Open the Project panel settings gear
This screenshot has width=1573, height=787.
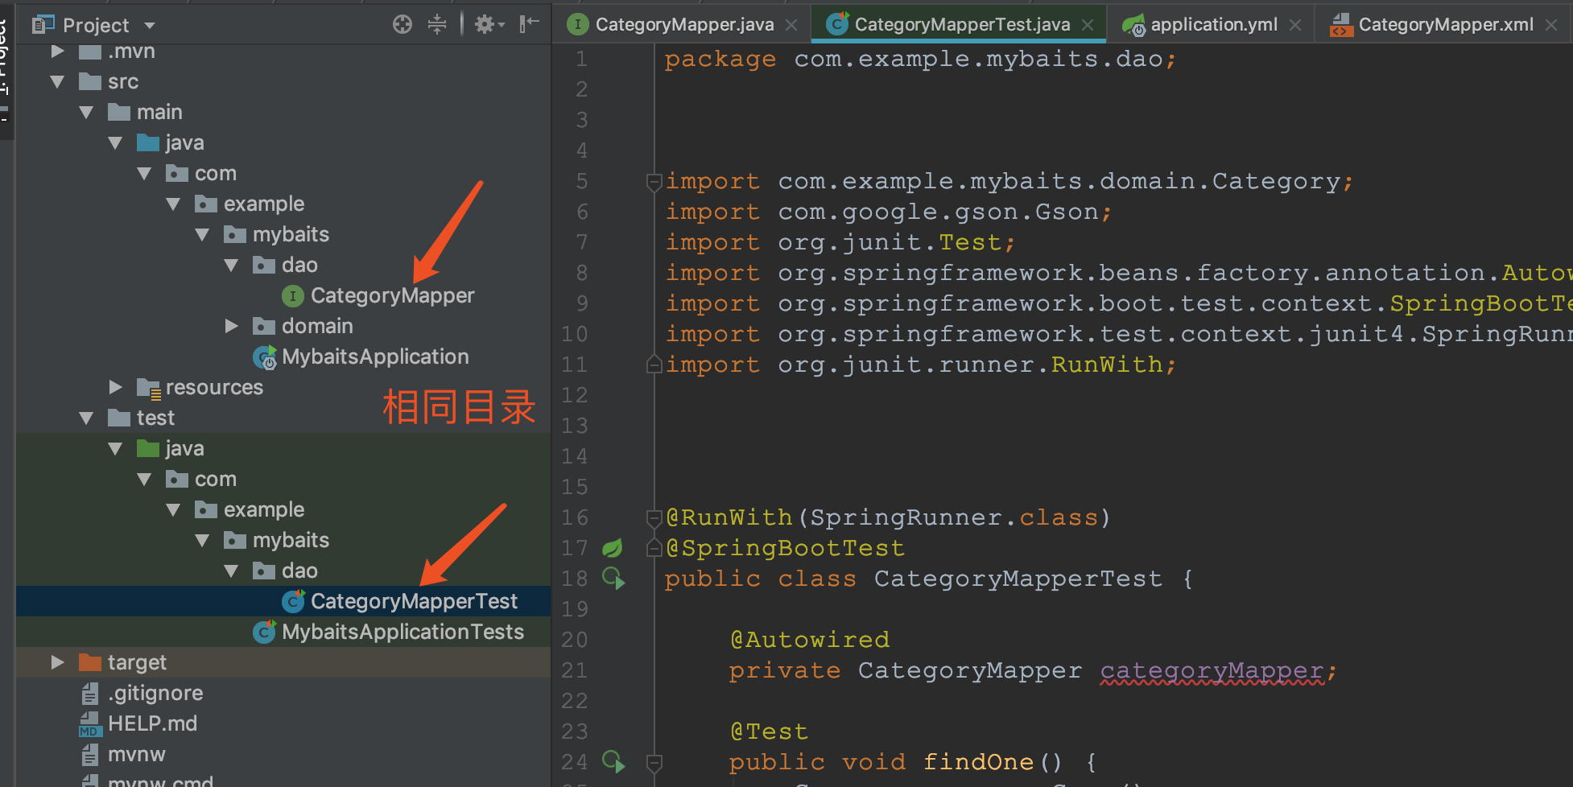[x=489, y=24]
